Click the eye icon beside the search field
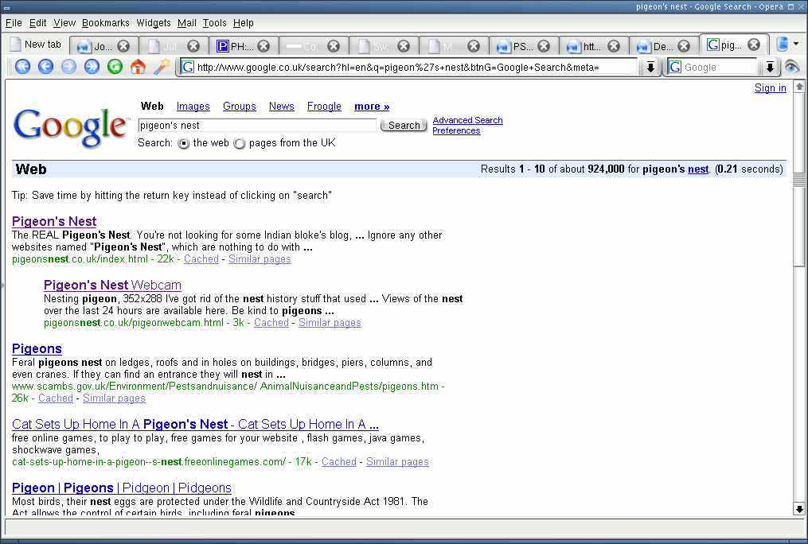Image resolution: width=808 pixels, height=544 pixels. coord(791,67)
